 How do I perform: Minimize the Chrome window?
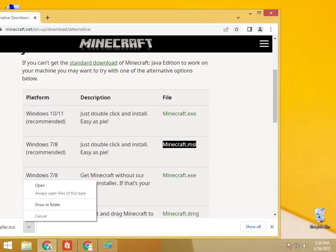(250, 13)
